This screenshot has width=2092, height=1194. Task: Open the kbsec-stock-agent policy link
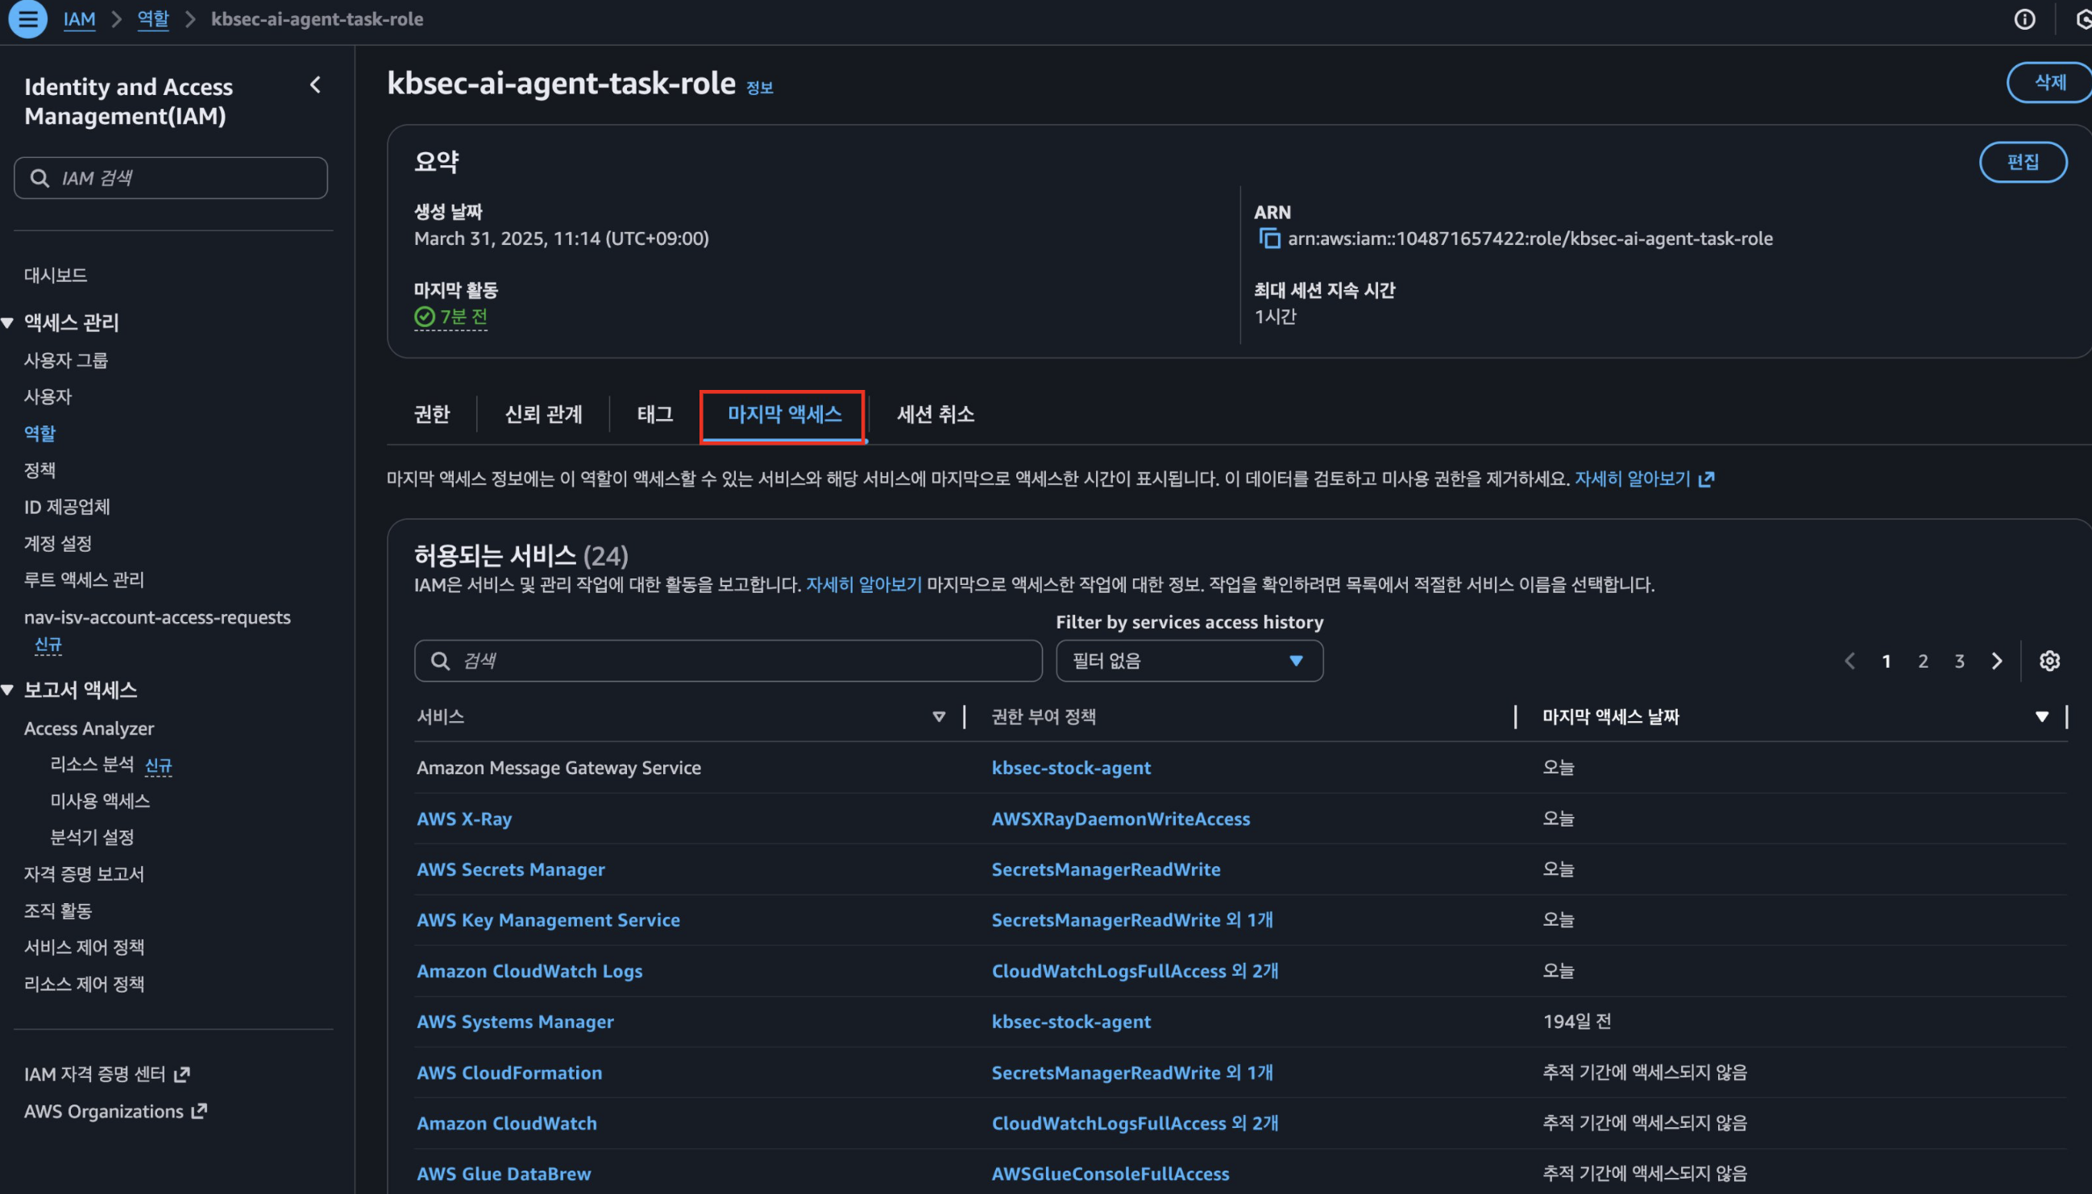pyautogui.click(x=1070, y=768)
